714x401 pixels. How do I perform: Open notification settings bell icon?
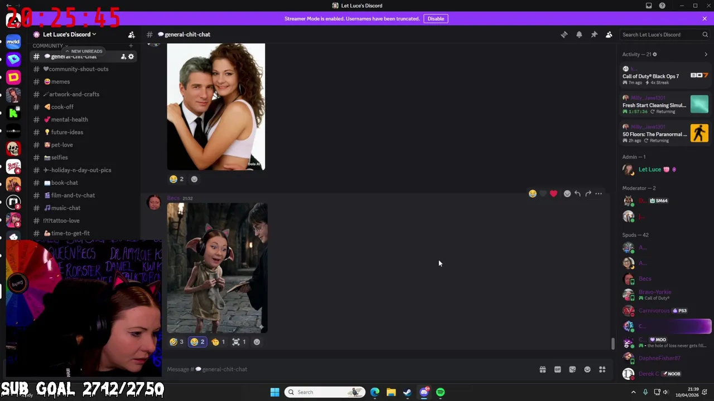pos(579,35)
